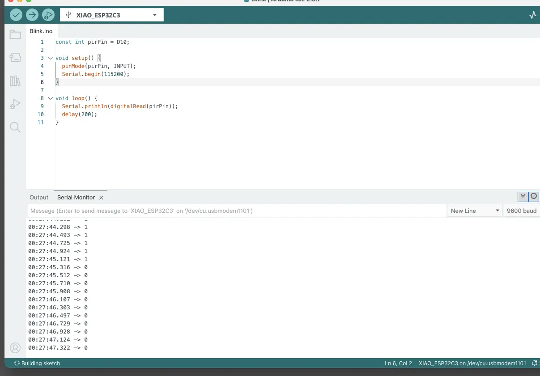
Task: Open the Debug sidebar panel
Action: click(x=15, y=104)
